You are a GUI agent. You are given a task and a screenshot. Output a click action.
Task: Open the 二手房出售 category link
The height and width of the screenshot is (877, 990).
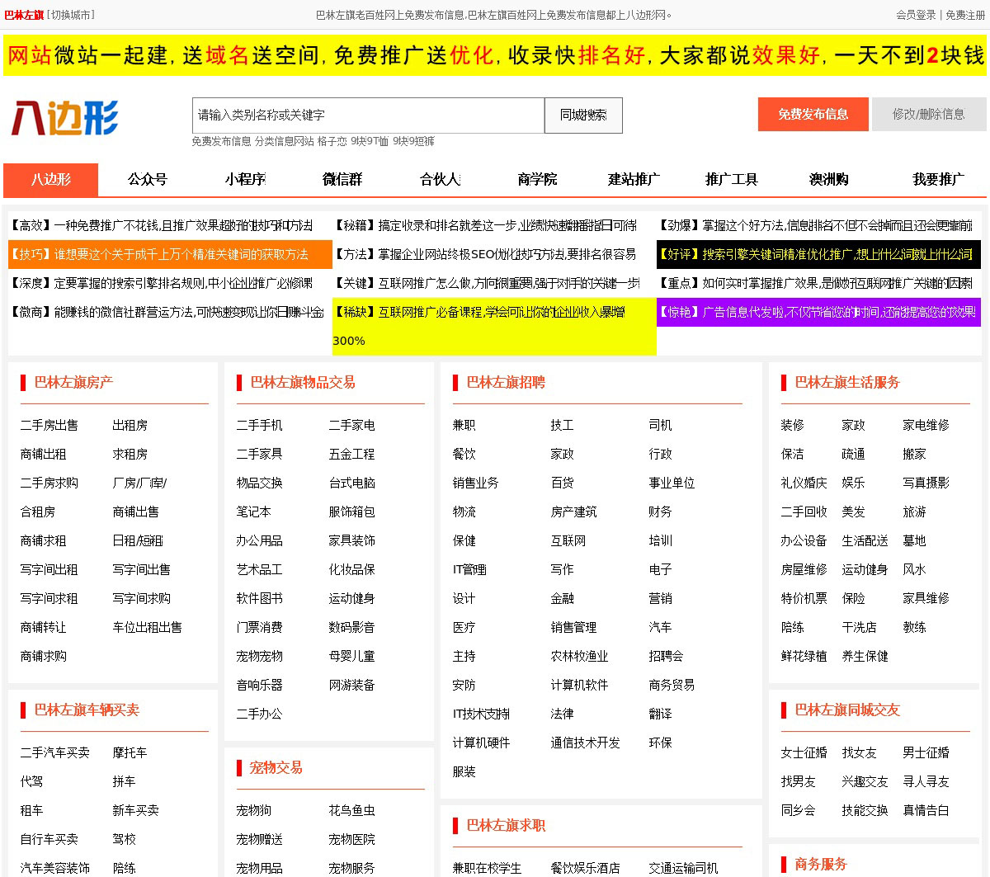(49, 426)
